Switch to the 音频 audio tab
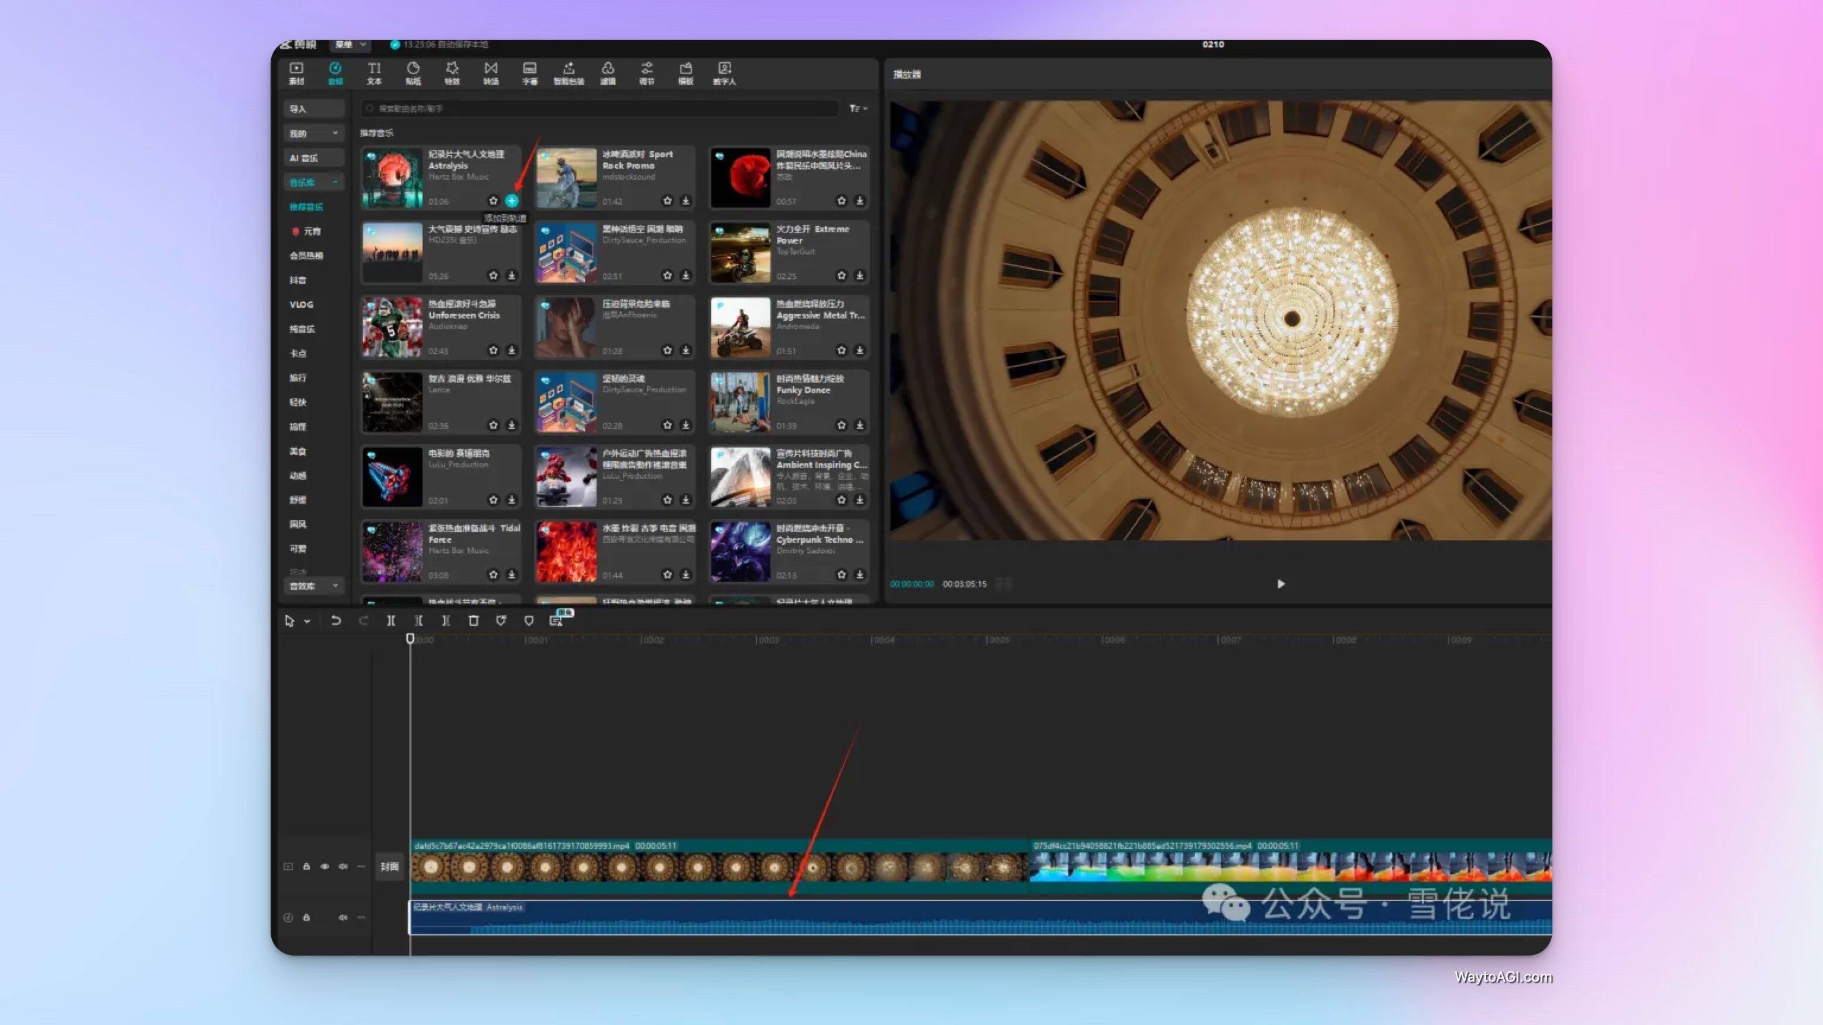1823x1025 pixels. [x=335, y=73]
